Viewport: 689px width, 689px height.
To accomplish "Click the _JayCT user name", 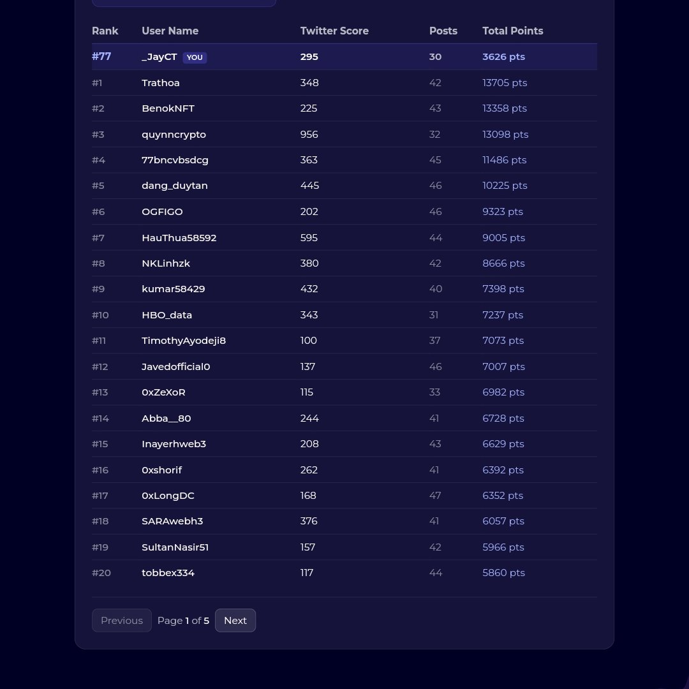I will [159, 57].
